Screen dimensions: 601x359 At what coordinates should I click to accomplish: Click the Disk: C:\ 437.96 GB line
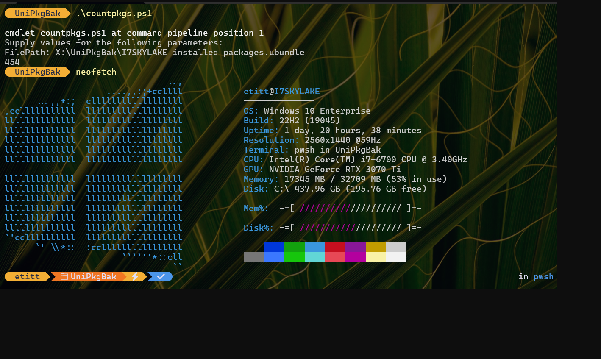335,189
